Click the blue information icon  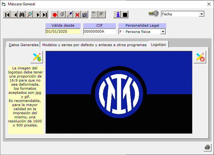(118, 15)
